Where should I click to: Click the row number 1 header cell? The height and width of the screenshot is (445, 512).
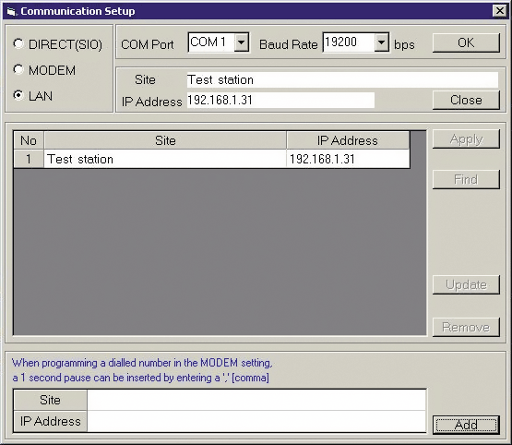29,159
